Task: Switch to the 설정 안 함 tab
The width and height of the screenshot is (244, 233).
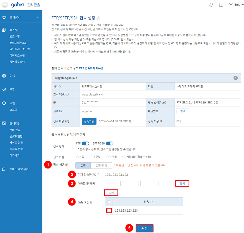Action: 101,165
